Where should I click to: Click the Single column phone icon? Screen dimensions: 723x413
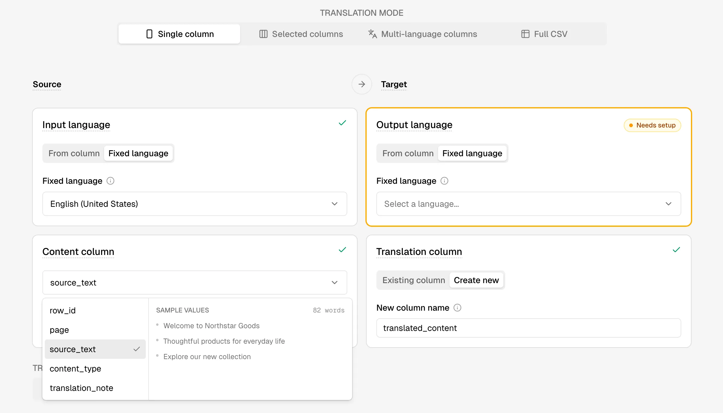point(149,34)
